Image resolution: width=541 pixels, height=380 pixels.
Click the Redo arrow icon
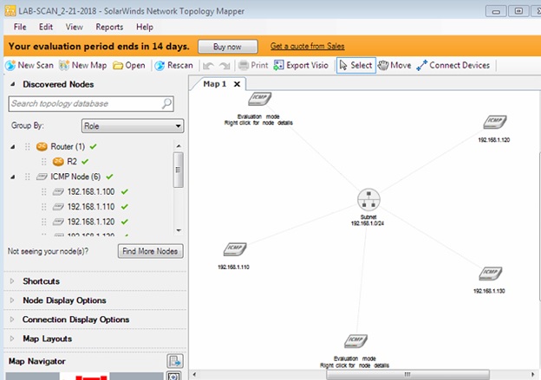tap(225, 66)
